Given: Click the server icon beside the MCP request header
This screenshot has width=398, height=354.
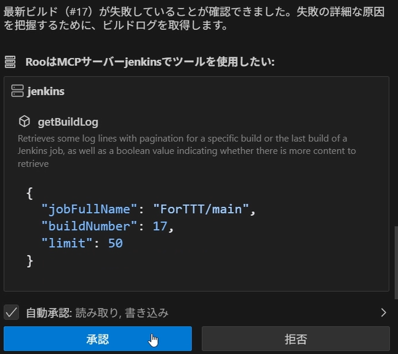Looking at the screenshot, I should pyautogui.click(x=10, y=62).
